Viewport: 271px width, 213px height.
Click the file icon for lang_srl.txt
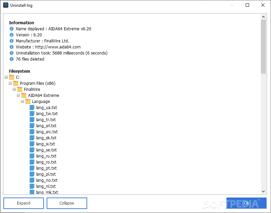click(x=32, y=126)
